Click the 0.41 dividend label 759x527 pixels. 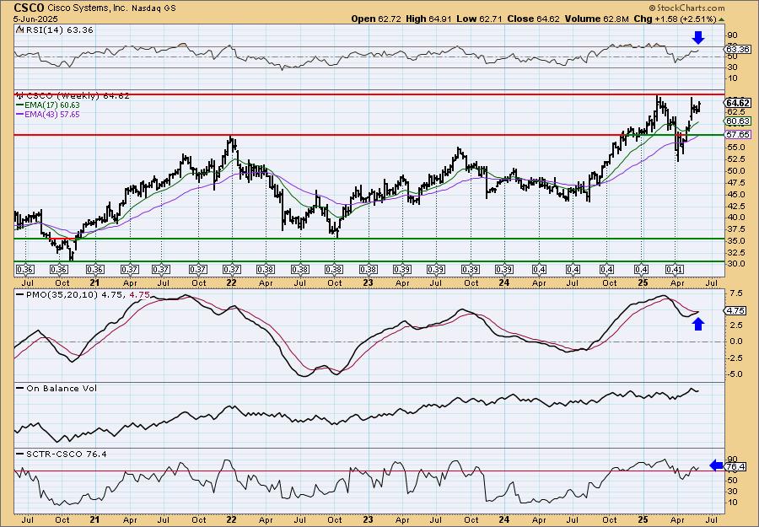675,270
